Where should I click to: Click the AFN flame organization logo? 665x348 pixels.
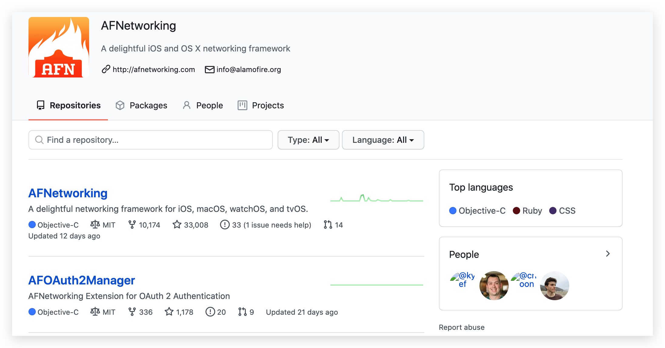click(59, 47)
